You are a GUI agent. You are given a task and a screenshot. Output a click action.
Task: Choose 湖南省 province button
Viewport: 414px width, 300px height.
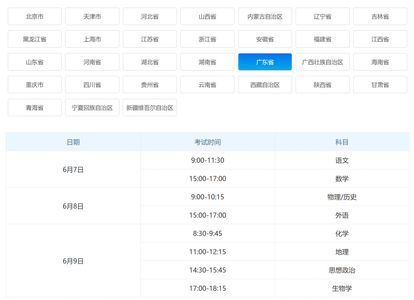[207, 62]
